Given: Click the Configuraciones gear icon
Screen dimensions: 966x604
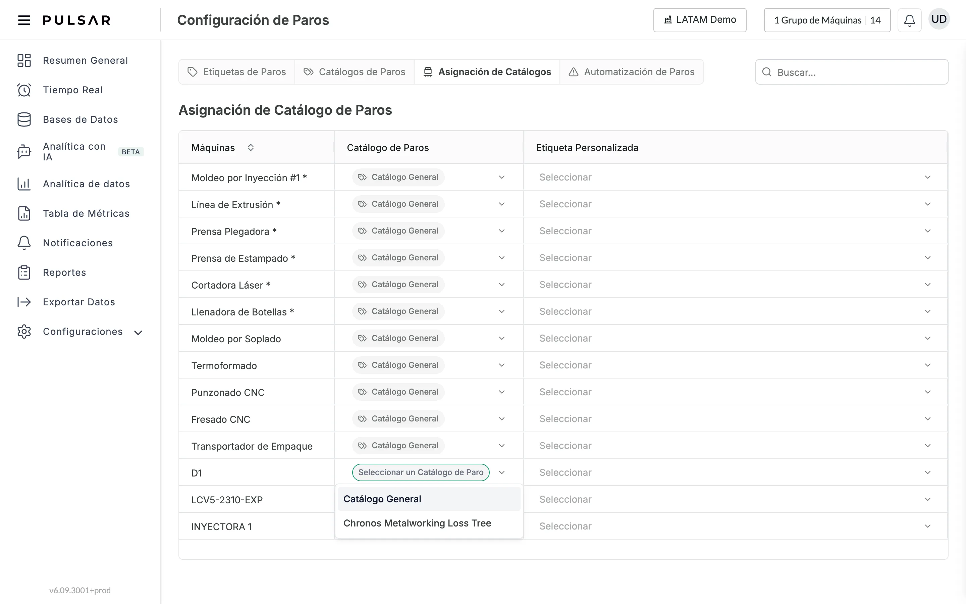Looking at the screenshot, I should click(24, 332).
